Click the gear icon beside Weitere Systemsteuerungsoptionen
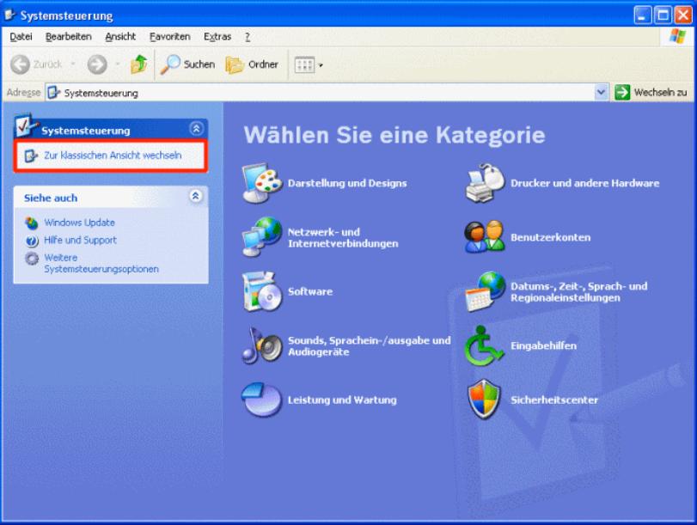Screen dimensions: 697x525 pyautogui.click(x=32, y=259)
